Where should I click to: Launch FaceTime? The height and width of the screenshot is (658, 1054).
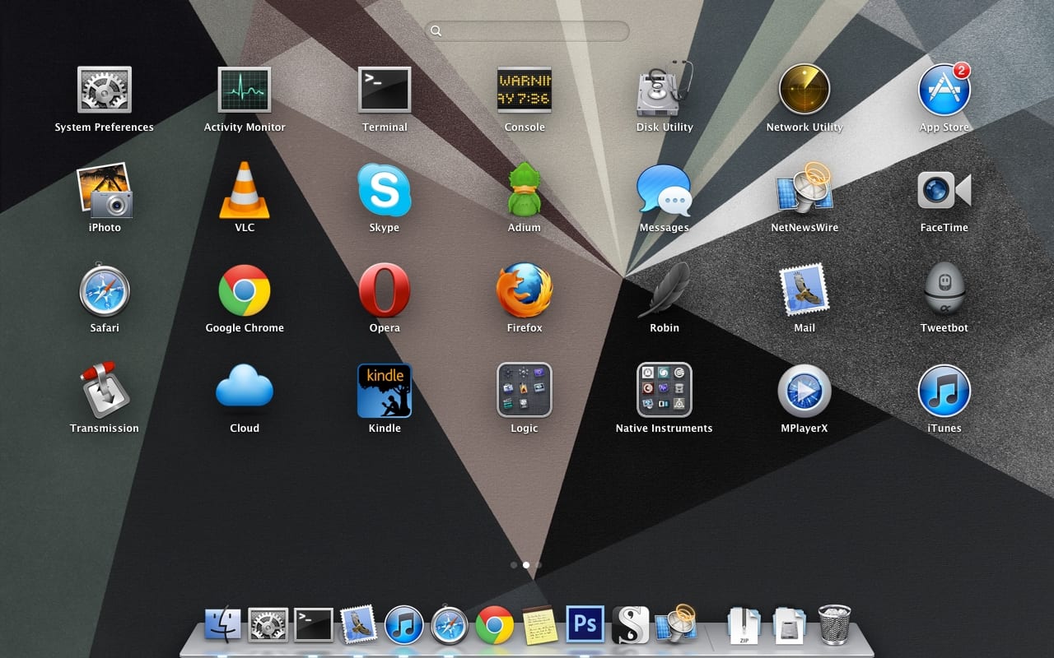[944, 190]
